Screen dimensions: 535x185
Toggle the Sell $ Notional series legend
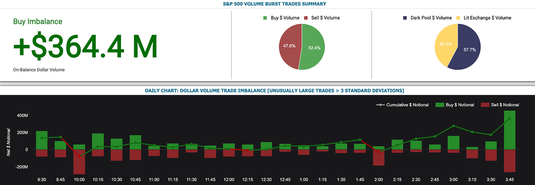(x=500, y=105)
